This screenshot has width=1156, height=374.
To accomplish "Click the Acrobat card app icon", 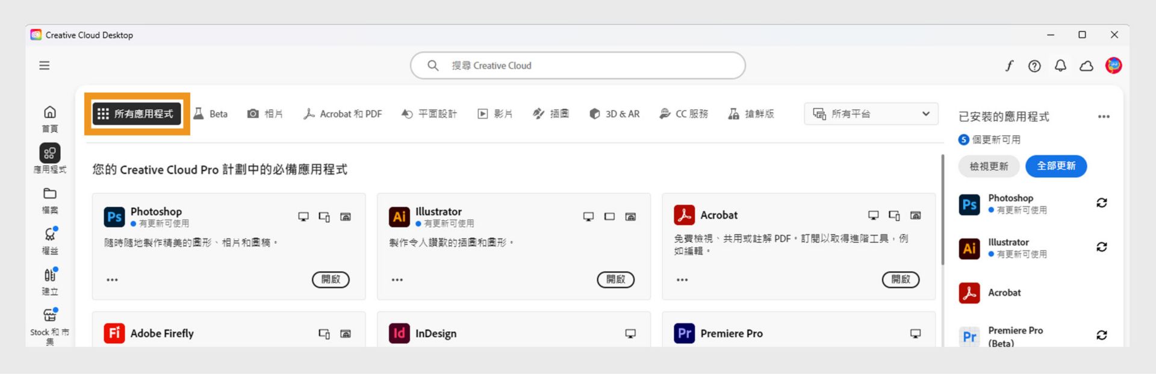I will click(684, 215).
